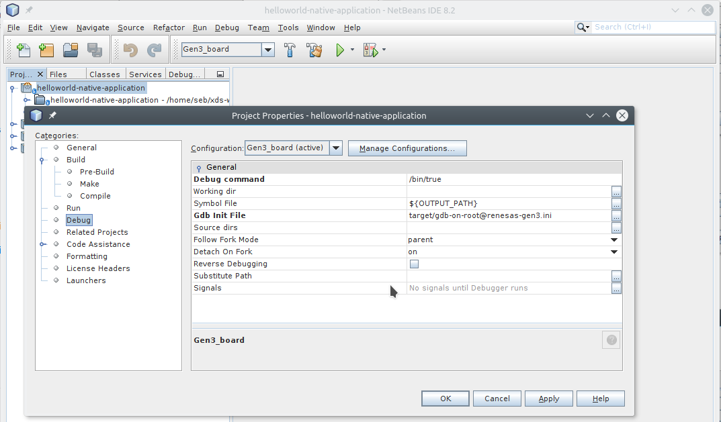Expand the Code Assistance category node
This screenshot has width=721, height=422.
point(42,244)
